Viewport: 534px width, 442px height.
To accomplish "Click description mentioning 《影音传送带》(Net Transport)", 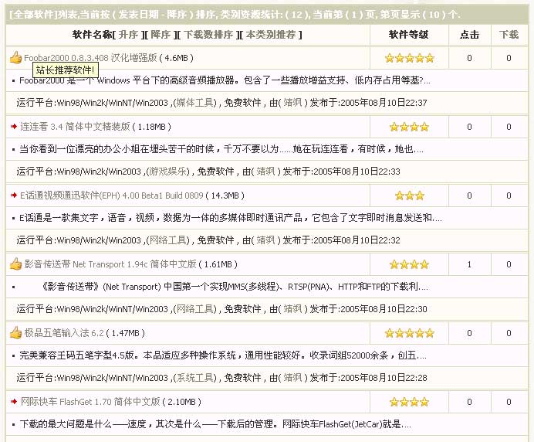I will point(235,287).
